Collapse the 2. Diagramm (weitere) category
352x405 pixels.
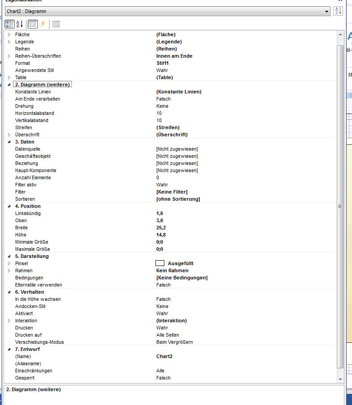[9, 85]
